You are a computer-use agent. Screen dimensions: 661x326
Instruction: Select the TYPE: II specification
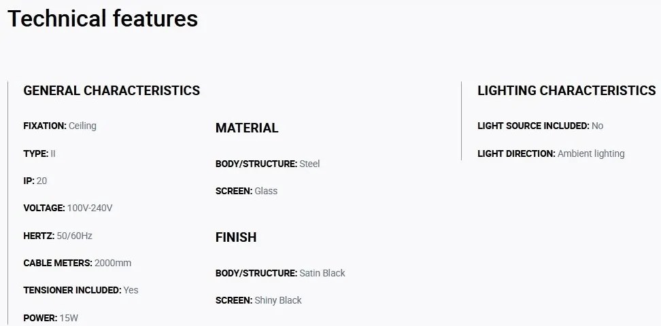(x=39, y=153)
